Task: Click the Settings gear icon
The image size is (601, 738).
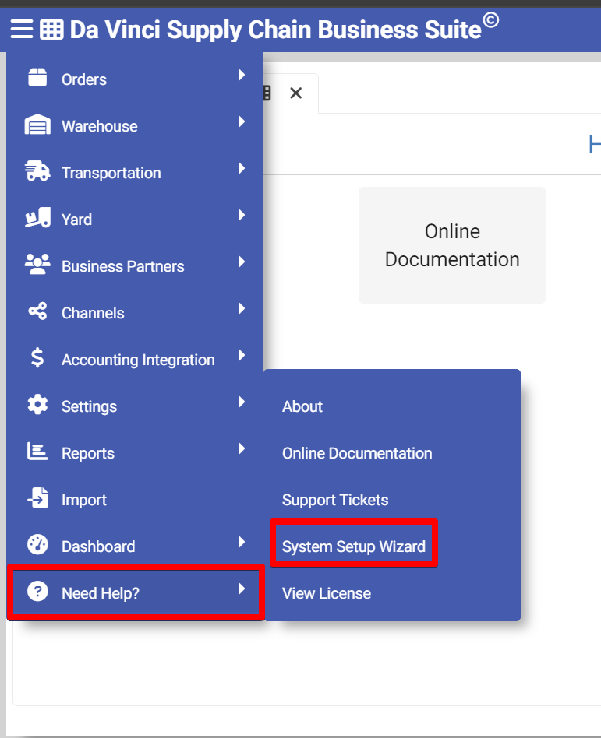Action: [37, 404]
